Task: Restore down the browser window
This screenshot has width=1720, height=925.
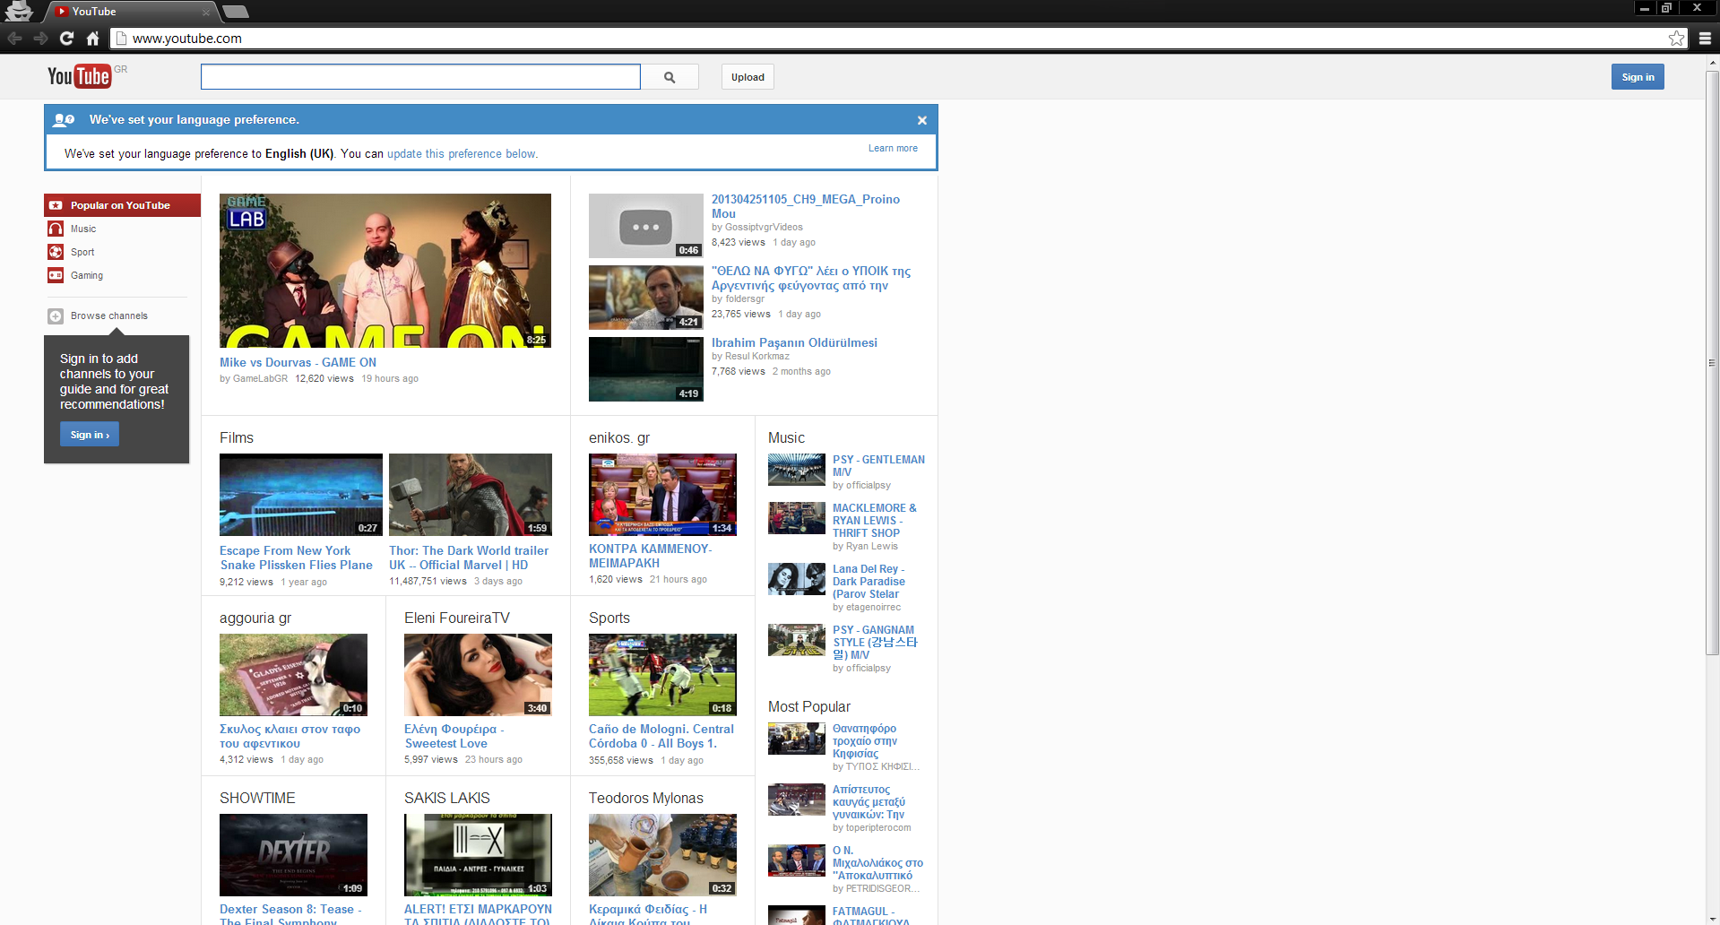Action: coord(1667,8)
